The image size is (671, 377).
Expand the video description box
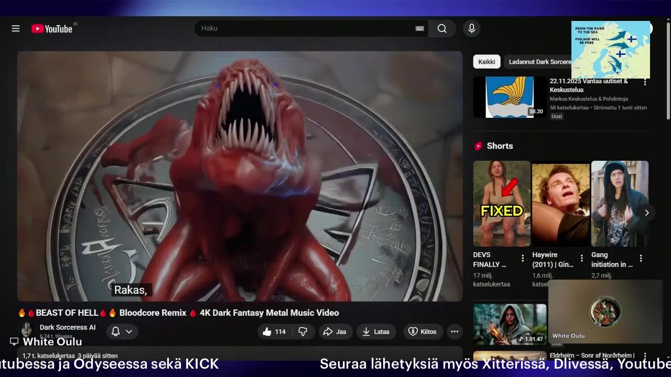[240, 353]
